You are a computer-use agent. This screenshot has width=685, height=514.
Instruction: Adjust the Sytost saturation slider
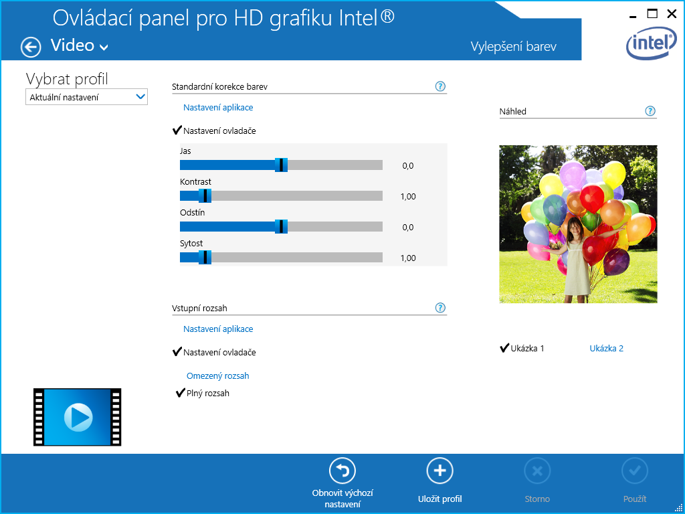pos(282,258)
